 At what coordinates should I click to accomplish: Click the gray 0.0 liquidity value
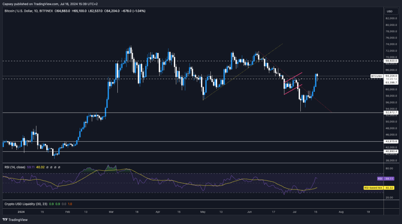(x=64, y=204)
